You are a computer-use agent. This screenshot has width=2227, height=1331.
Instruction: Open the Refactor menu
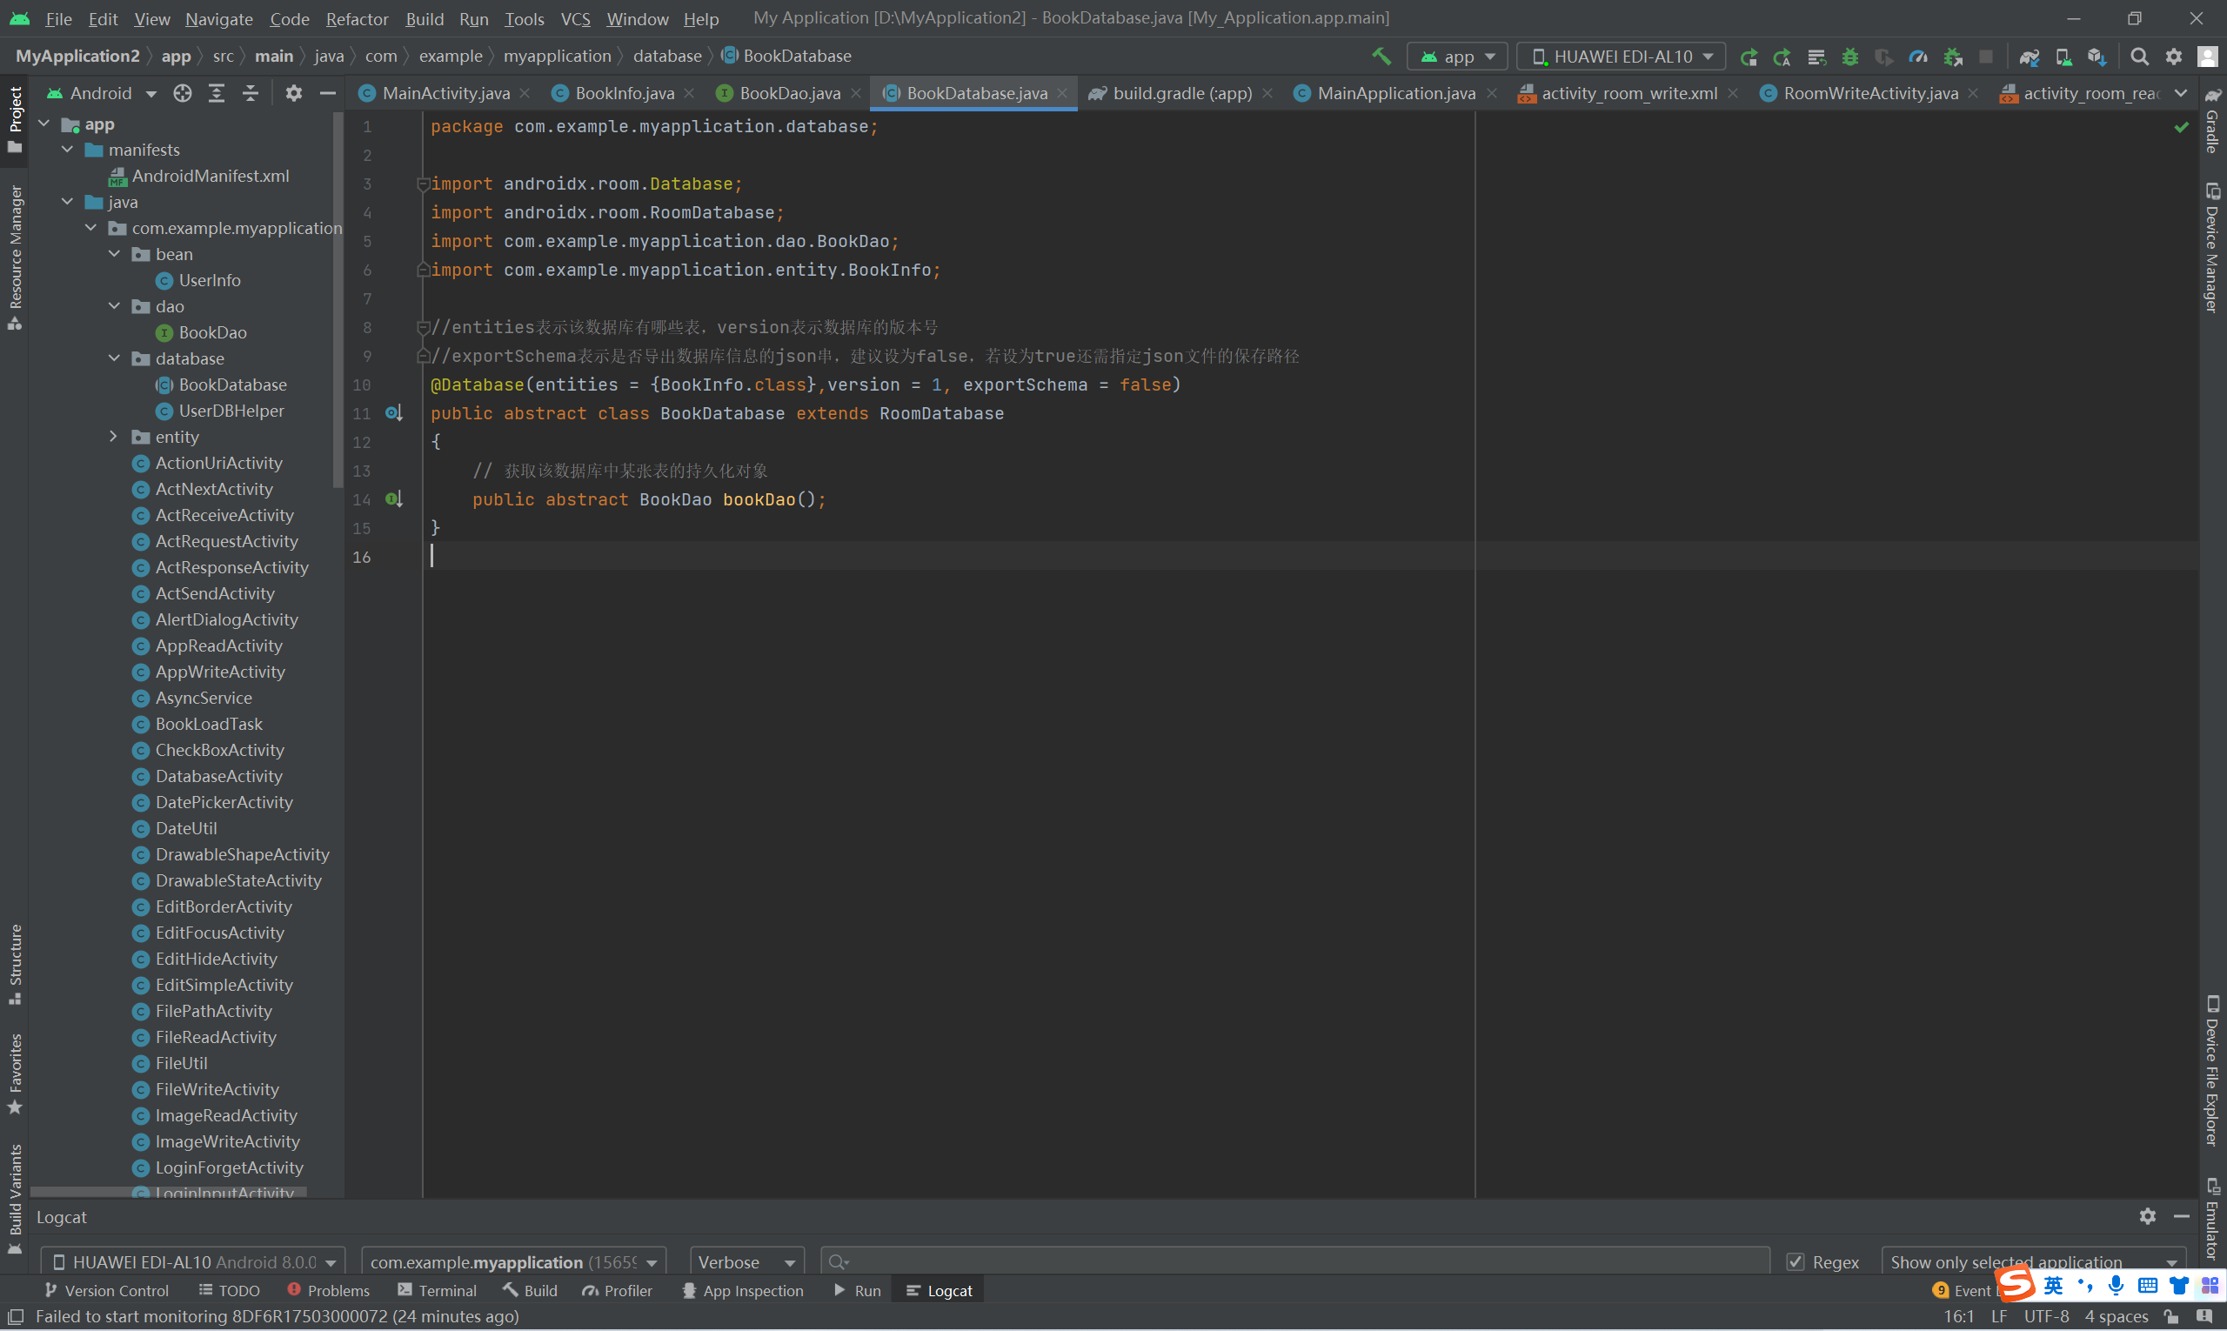[356, 18]
